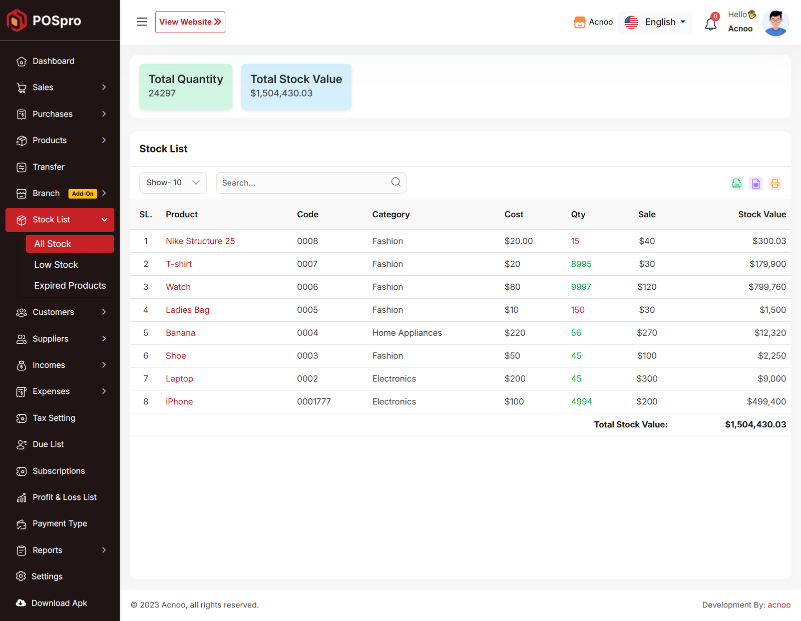Image resolution: width=801 pixels, height=621 pixels.
Task: Open Expired Products submenu item
Action: click(70, 286)
